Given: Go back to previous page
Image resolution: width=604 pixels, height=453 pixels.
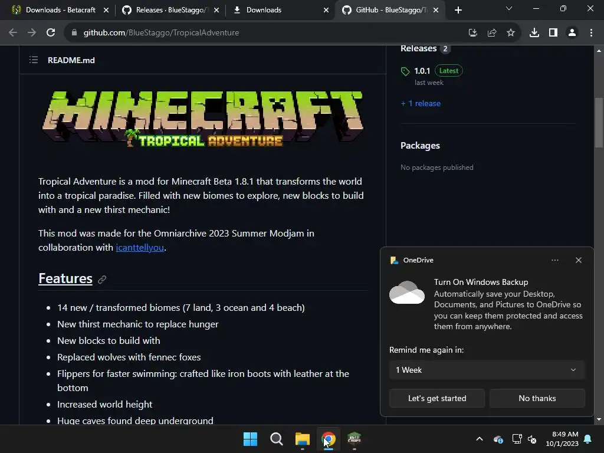Looking at the screenshot, I should tap(13, 33).
